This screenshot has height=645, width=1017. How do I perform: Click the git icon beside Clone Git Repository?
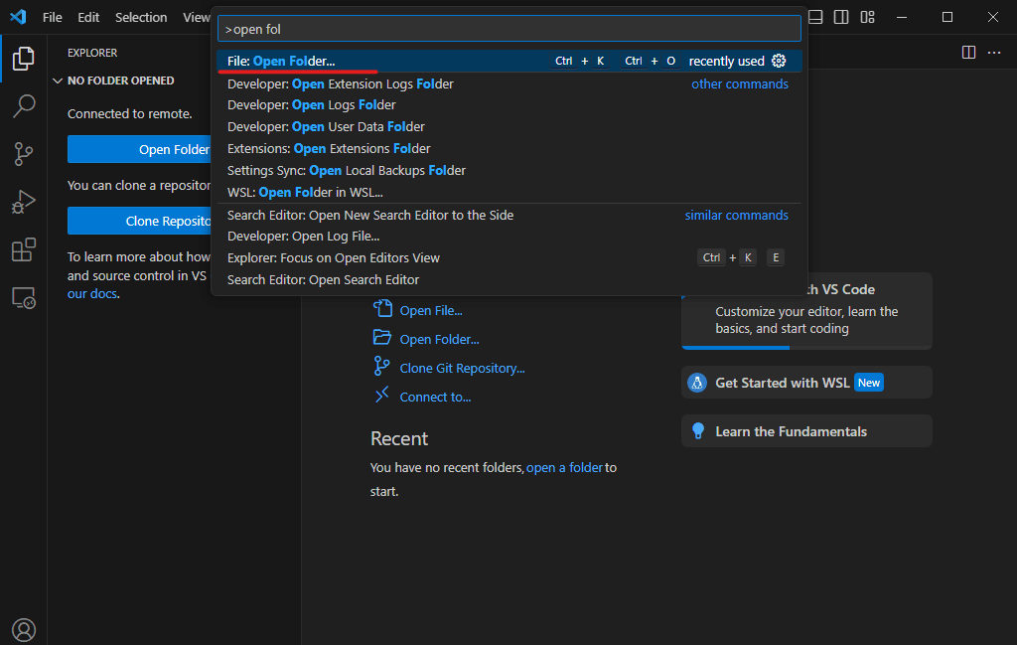coord(381,367)
